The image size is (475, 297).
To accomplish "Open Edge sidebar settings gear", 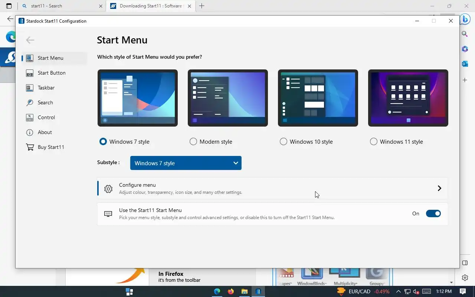I will point(465,278).
